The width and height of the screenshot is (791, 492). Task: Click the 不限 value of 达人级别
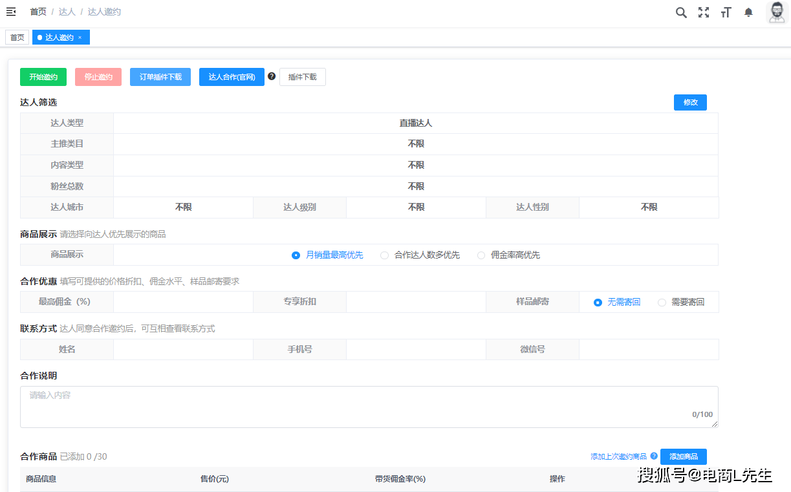pyautogui.click(x=416, y=208)
